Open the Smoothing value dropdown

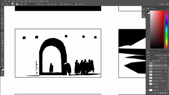coord(74,4)
